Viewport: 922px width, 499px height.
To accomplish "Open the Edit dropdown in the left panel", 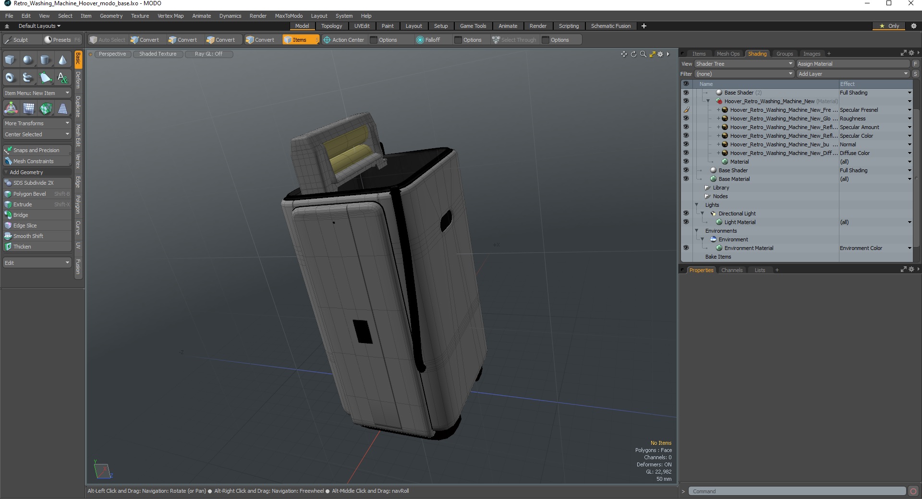I will click(37, 263).
